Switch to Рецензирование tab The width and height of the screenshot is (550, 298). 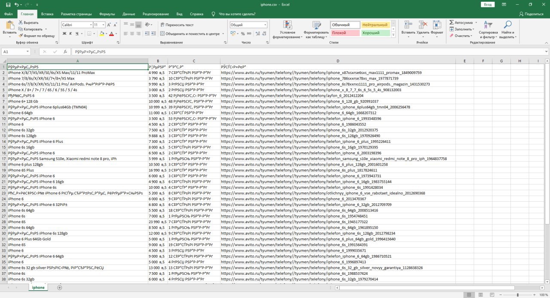click(x=155, y=14)
